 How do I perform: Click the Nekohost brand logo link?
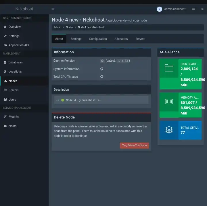[x=24, y=9]
